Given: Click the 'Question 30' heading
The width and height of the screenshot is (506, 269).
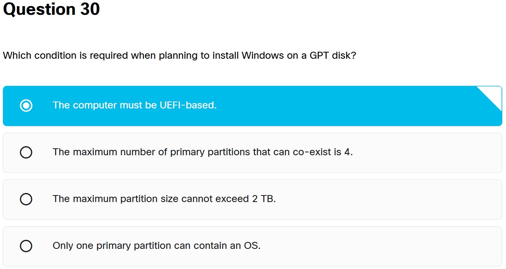Looking at the screenshot, I should tap(51, 9).
